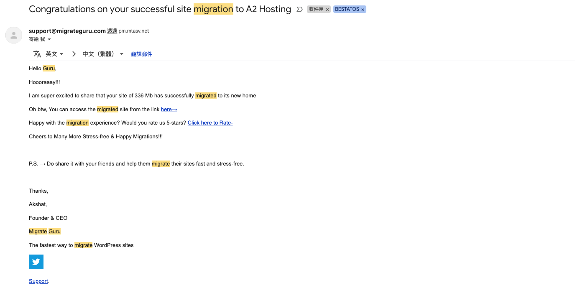Image resolution: width=575 pixels, height=288 pixels.
Task: Open the 'Click here to Rate-' link
Action: [x=210, y=122]
